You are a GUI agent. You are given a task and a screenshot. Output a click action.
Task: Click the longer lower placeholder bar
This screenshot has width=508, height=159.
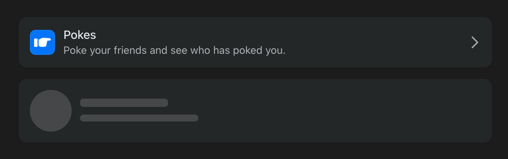pos(139,118)
